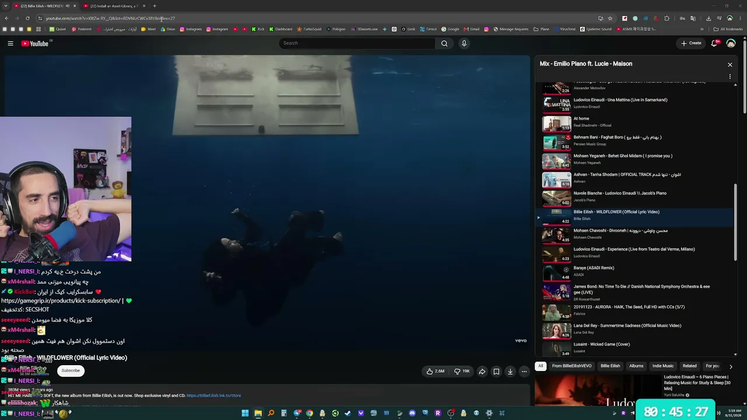The height and width of the screenshot is (420, 747).
Task: Open 'Ludovico Einaudi – 6 Piano Pieces' recommendation
Action: click(x=697, y=383)
